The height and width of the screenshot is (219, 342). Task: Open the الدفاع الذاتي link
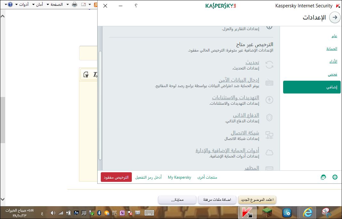click(x=246, y=115)
